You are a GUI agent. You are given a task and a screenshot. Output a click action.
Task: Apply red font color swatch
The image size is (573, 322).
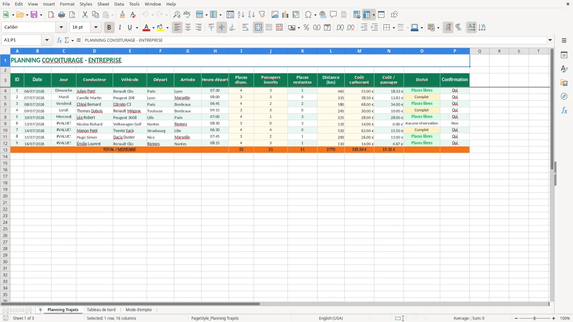coord(146,28)
